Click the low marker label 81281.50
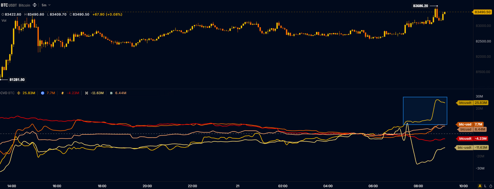 click(17, 79)
